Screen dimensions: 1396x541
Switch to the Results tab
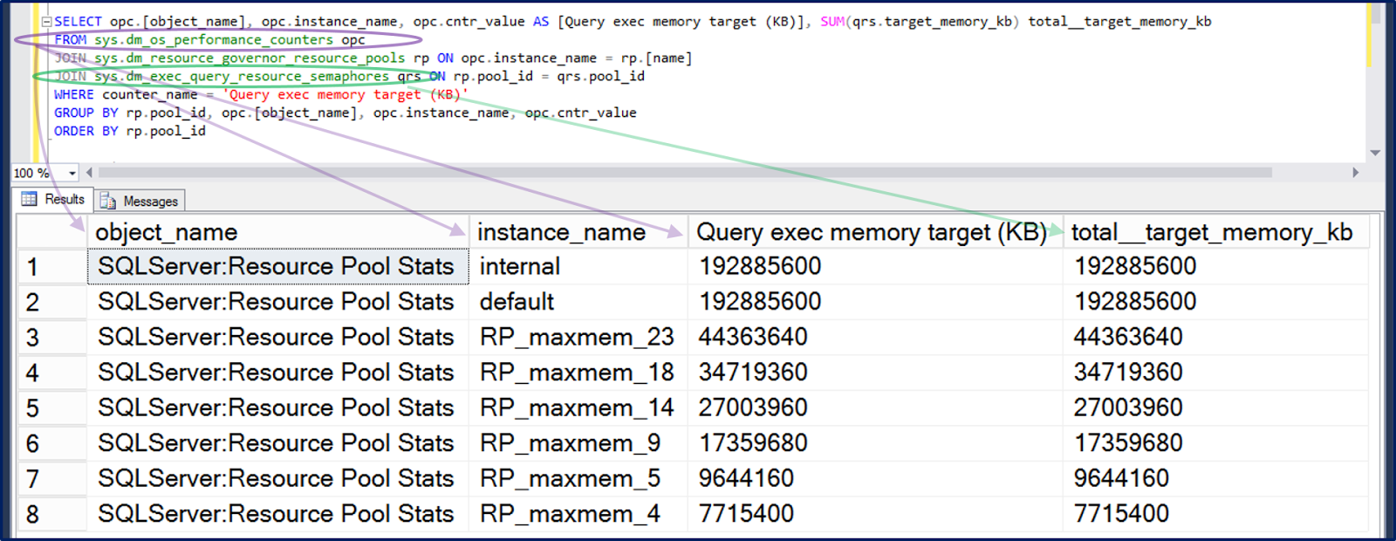53,200
